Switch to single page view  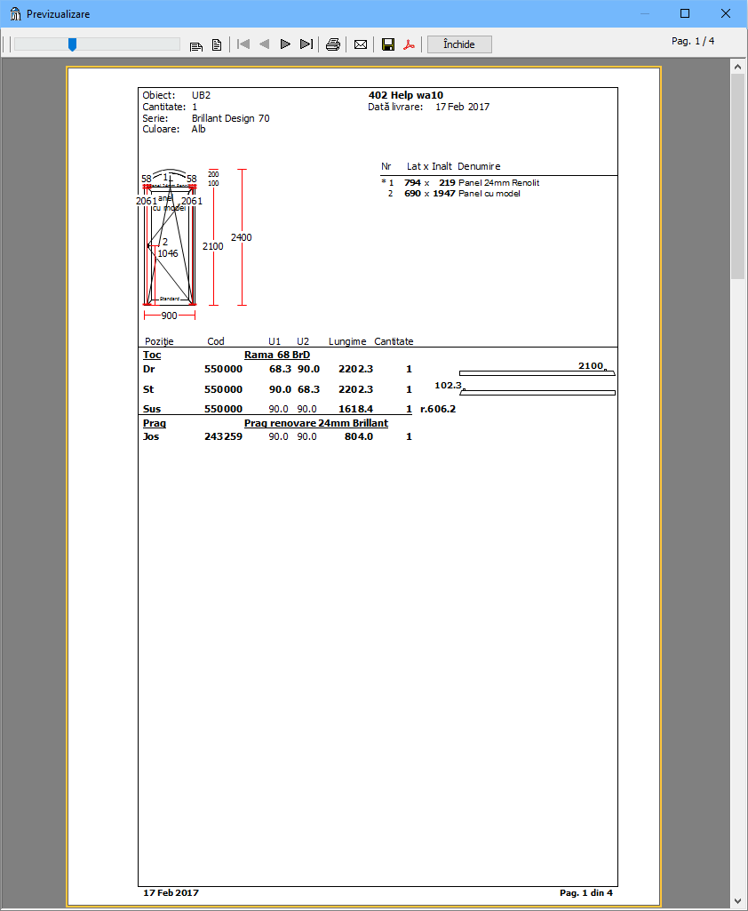(216, 44)
